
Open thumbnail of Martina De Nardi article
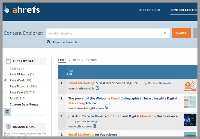(x=190, y=87)
